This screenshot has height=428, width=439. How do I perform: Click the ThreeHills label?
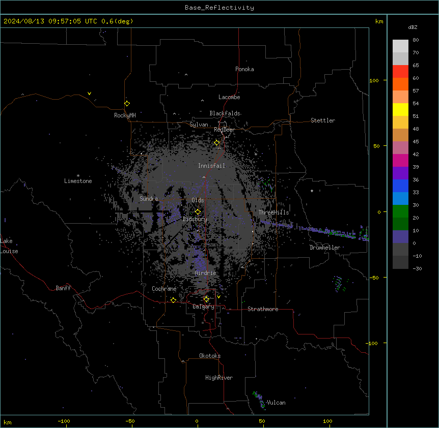pyautogui.click(x=273, y=212)
